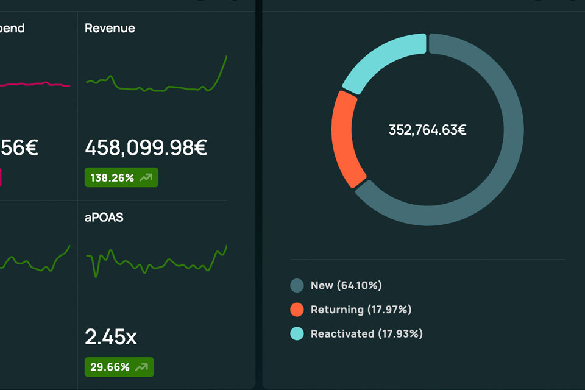The width and height of the screenshot is (585, 390).
Task: Toggle the Returning (17.97%) legend entry
Action: click(351, 310)
